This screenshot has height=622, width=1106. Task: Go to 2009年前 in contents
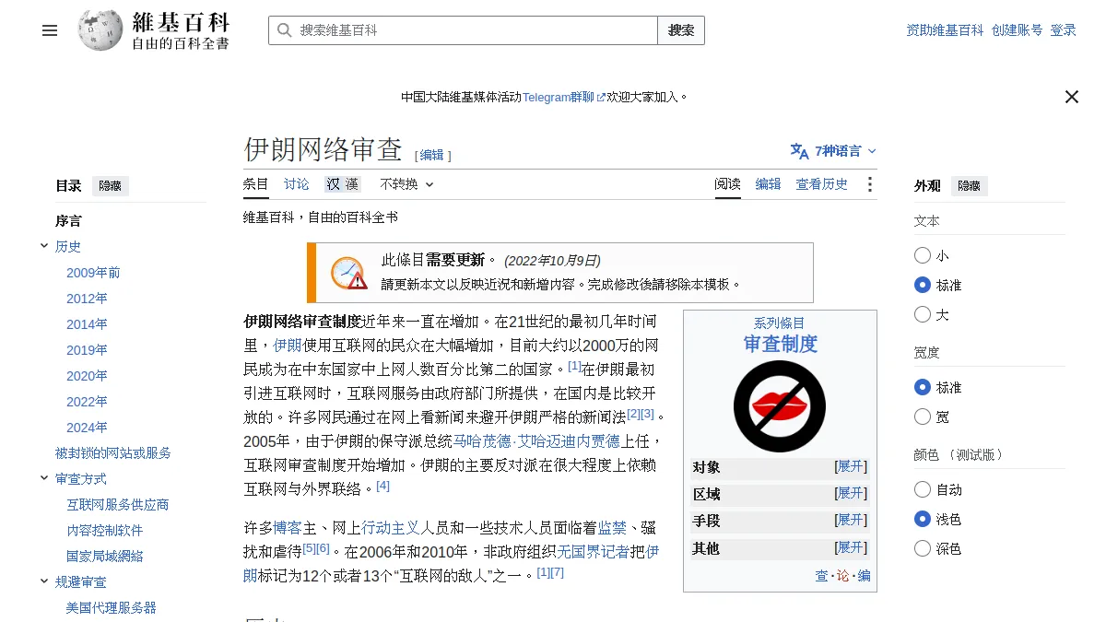(x=93, y=273)
